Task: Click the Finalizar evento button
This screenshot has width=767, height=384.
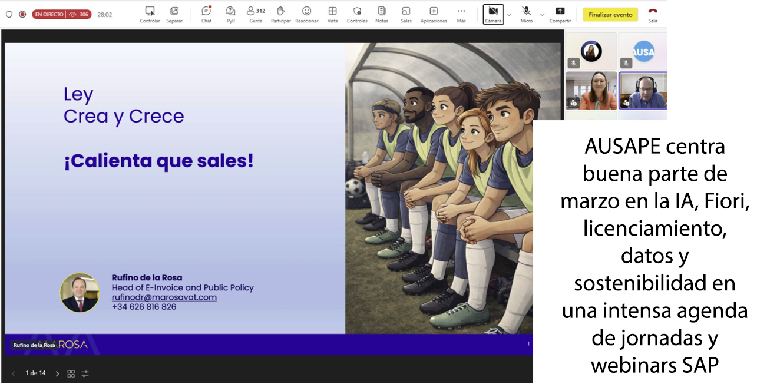Action: (x=610, y=15)
